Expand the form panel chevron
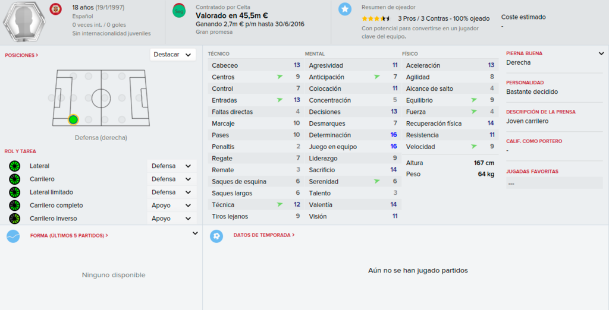The width and height of the screenshot is (609, 310). click(195, 233)
